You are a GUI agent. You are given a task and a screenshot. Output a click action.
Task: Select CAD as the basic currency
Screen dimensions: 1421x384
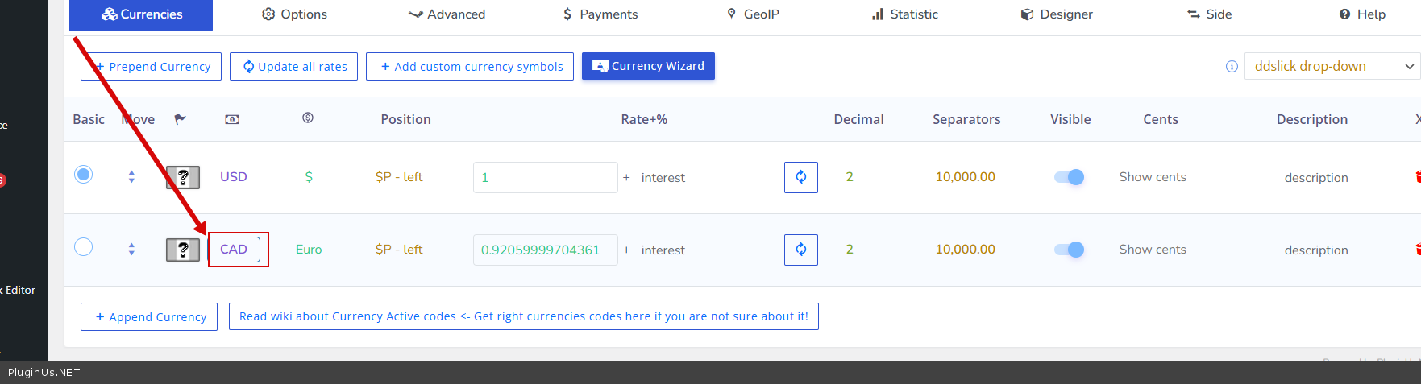84,247
